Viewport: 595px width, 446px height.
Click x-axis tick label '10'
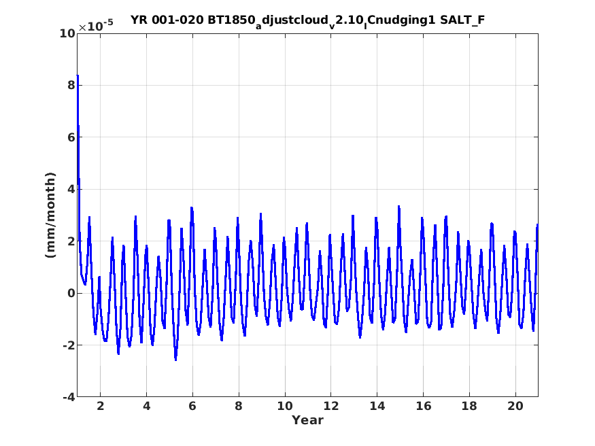pyautogui.click(x=285, y=406)
